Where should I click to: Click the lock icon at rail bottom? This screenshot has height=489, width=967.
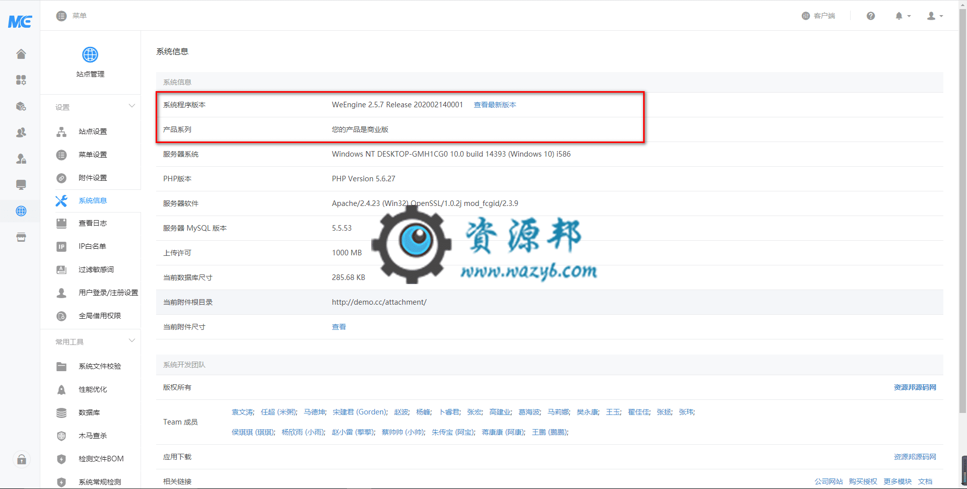click(x=22, y=459)
